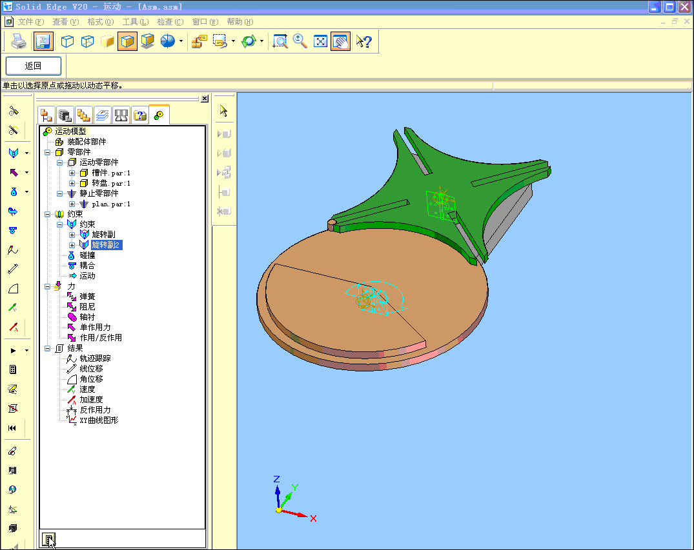The width and height of the screenshot is (694, 550).
Task: Click the calculator icon in sidebar
Action: 13,369
